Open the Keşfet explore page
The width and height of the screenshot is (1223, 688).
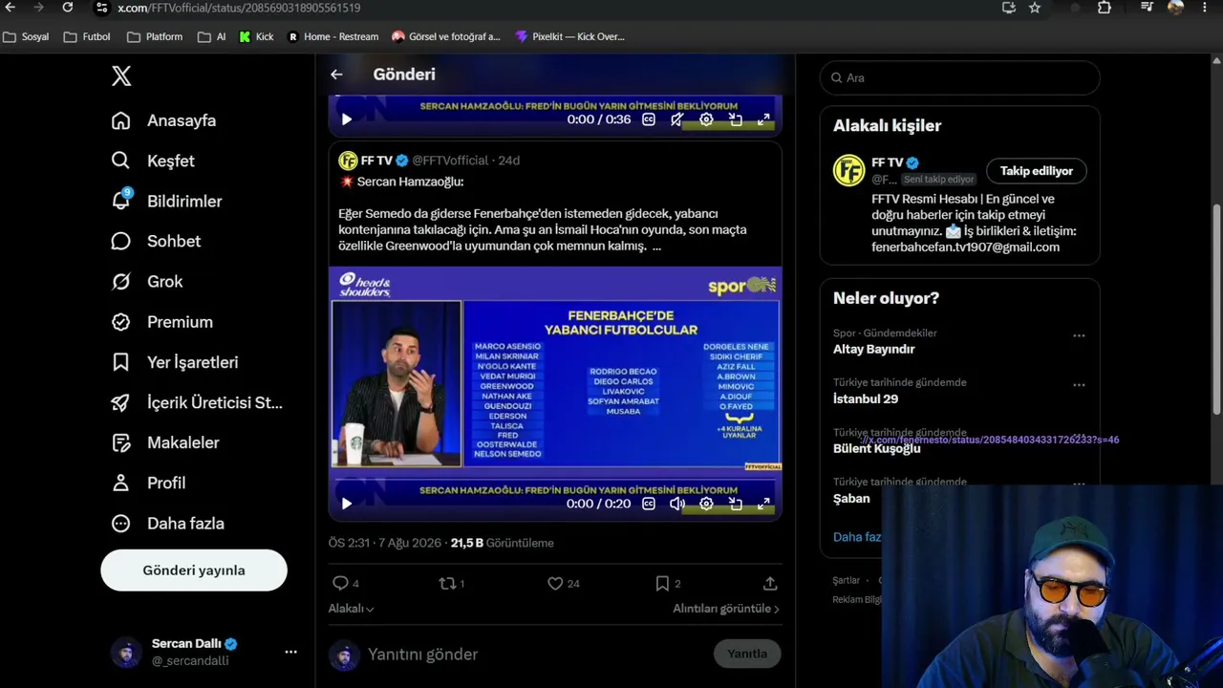pos(153,161)
